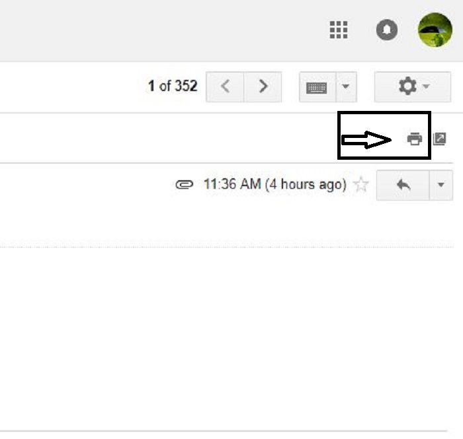The width and height of the screenshot is (463, 439).
Task: Open email in a new window
Action: click(439, 139)
